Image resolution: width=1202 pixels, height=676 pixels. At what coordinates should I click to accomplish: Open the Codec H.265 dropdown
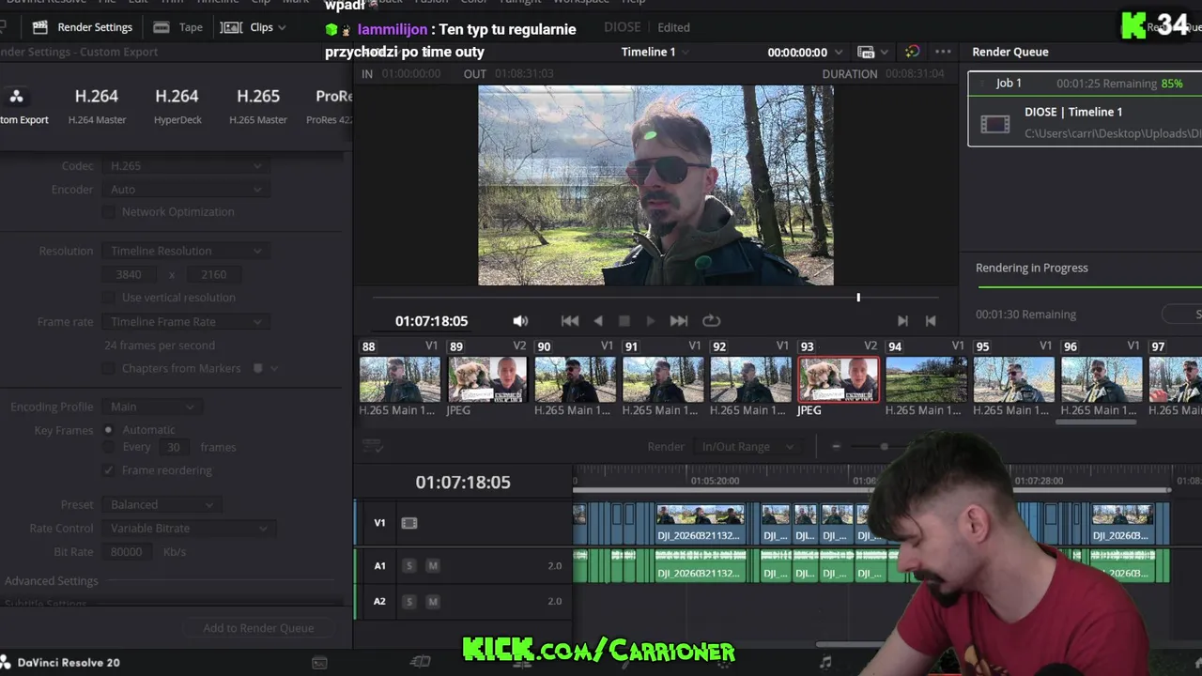185,165
